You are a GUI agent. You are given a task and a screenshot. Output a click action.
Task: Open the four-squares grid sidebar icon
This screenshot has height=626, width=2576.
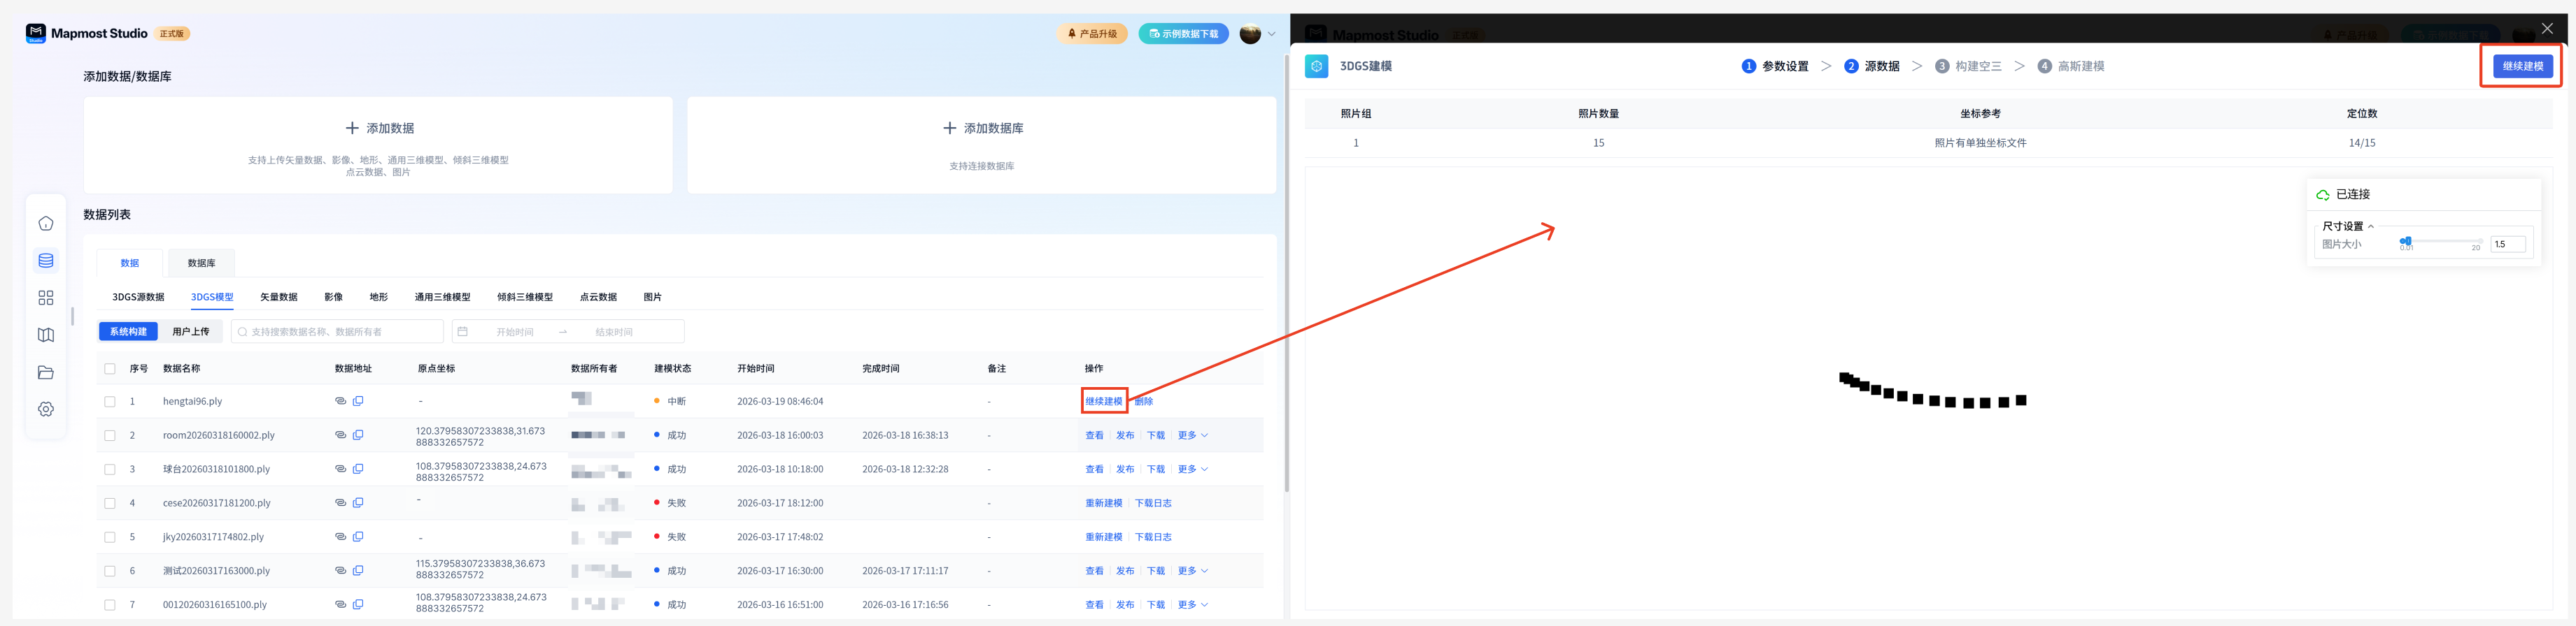(x=46, y=298)
